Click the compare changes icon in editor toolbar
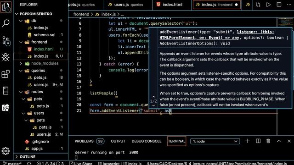Image resolution: width=294 pixels, height=165 pixels. 258,5
